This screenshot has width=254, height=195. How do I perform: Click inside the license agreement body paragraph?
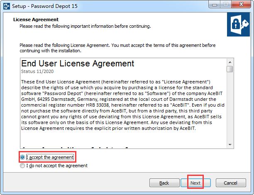122,105
